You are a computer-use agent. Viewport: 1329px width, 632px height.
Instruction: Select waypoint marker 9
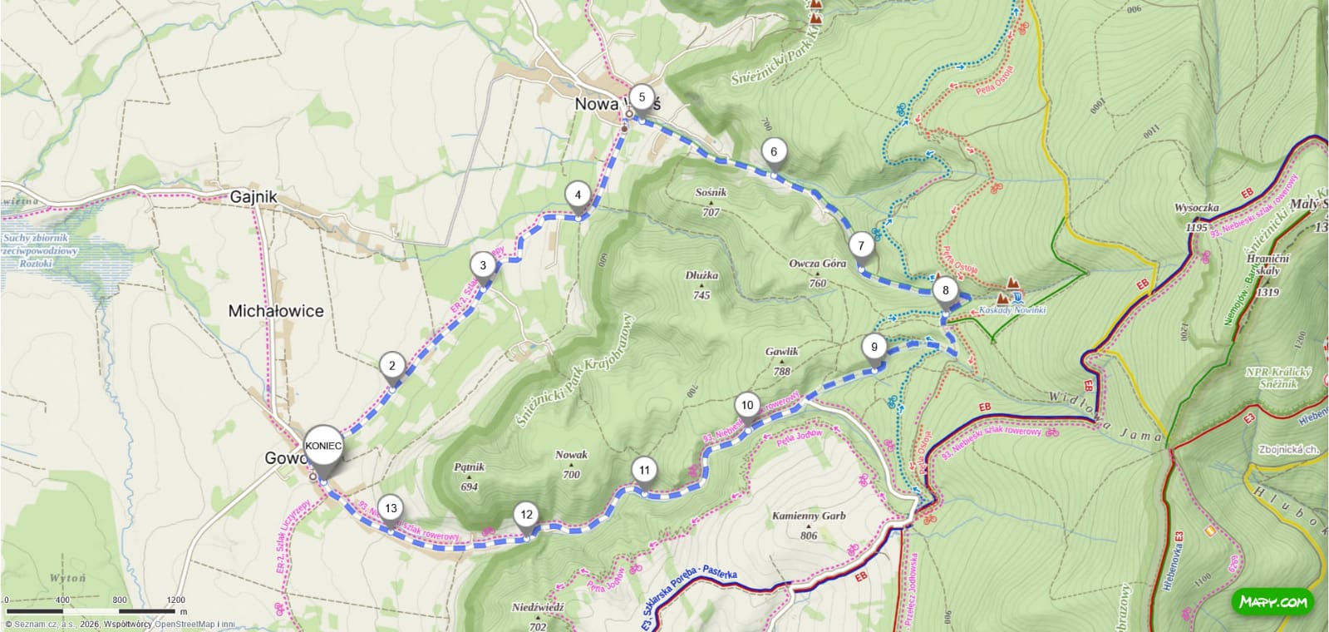[x=874, y=348]
